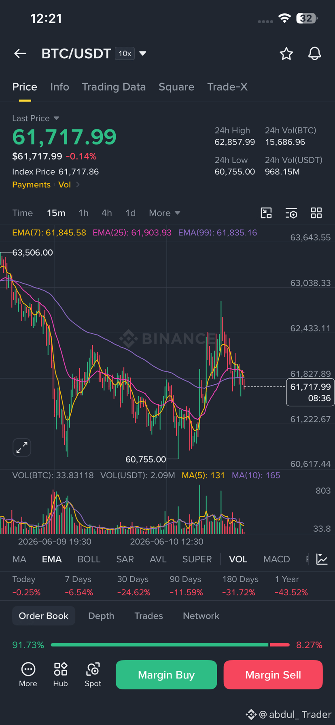
Task: Toggle the VOL sub-indicator
Action: pos(238,559)
